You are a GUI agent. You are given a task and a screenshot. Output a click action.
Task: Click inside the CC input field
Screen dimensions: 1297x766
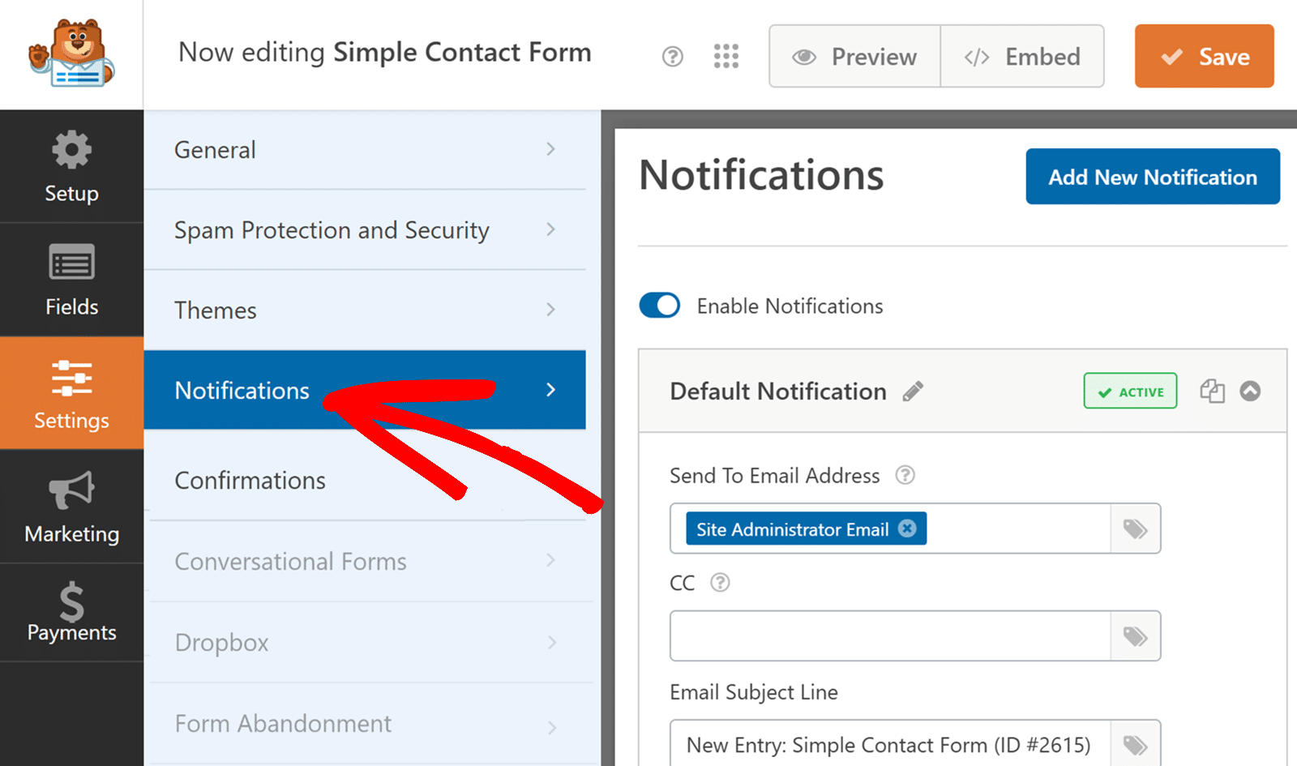click(x=892, y=636)
